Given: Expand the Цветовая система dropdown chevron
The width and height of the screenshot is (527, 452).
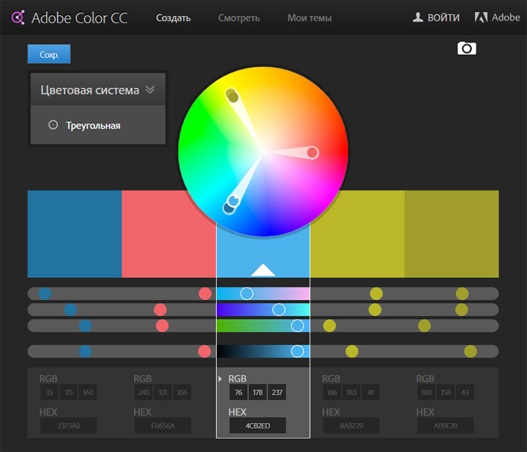Looking at the screenshot, I should 150,90.
